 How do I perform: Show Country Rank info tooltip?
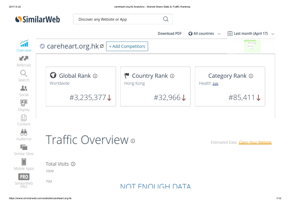pyautogui.click(x=172, y=76)
